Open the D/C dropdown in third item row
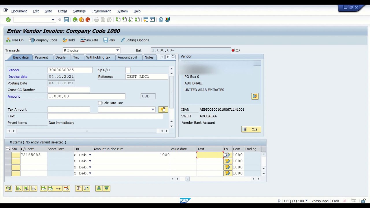The image size is (370, 208). pos(90,167)
